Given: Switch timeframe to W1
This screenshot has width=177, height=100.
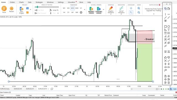Looking at the screenshot, I should pos(72,12).
